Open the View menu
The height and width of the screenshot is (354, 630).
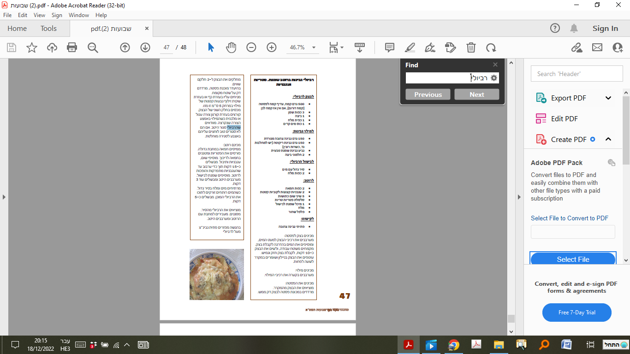[40, 15]
